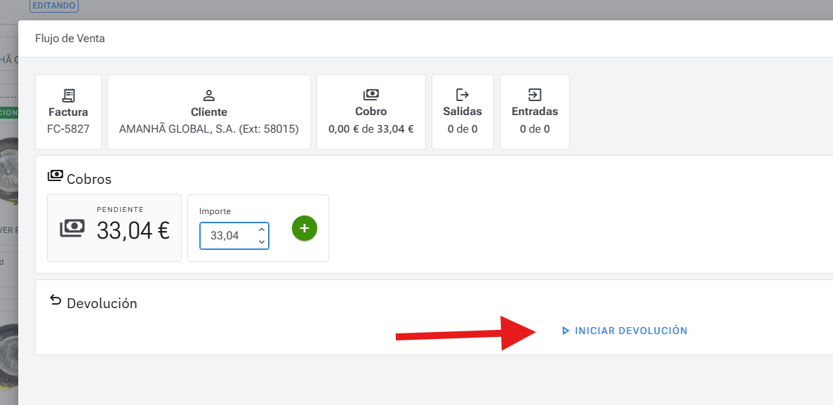Click the Salidas label text

coord(462,112)
